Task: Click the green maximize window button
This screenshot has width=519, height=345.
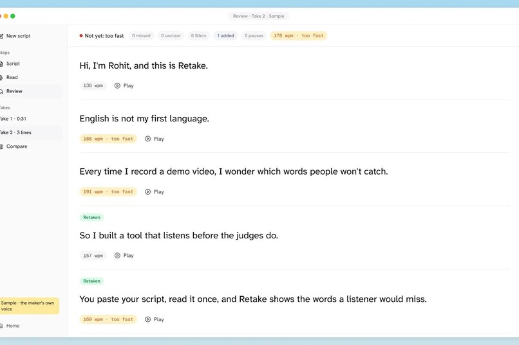Action: coord(13,16)
